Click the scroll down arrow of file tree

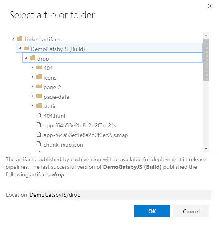(206, 149)
